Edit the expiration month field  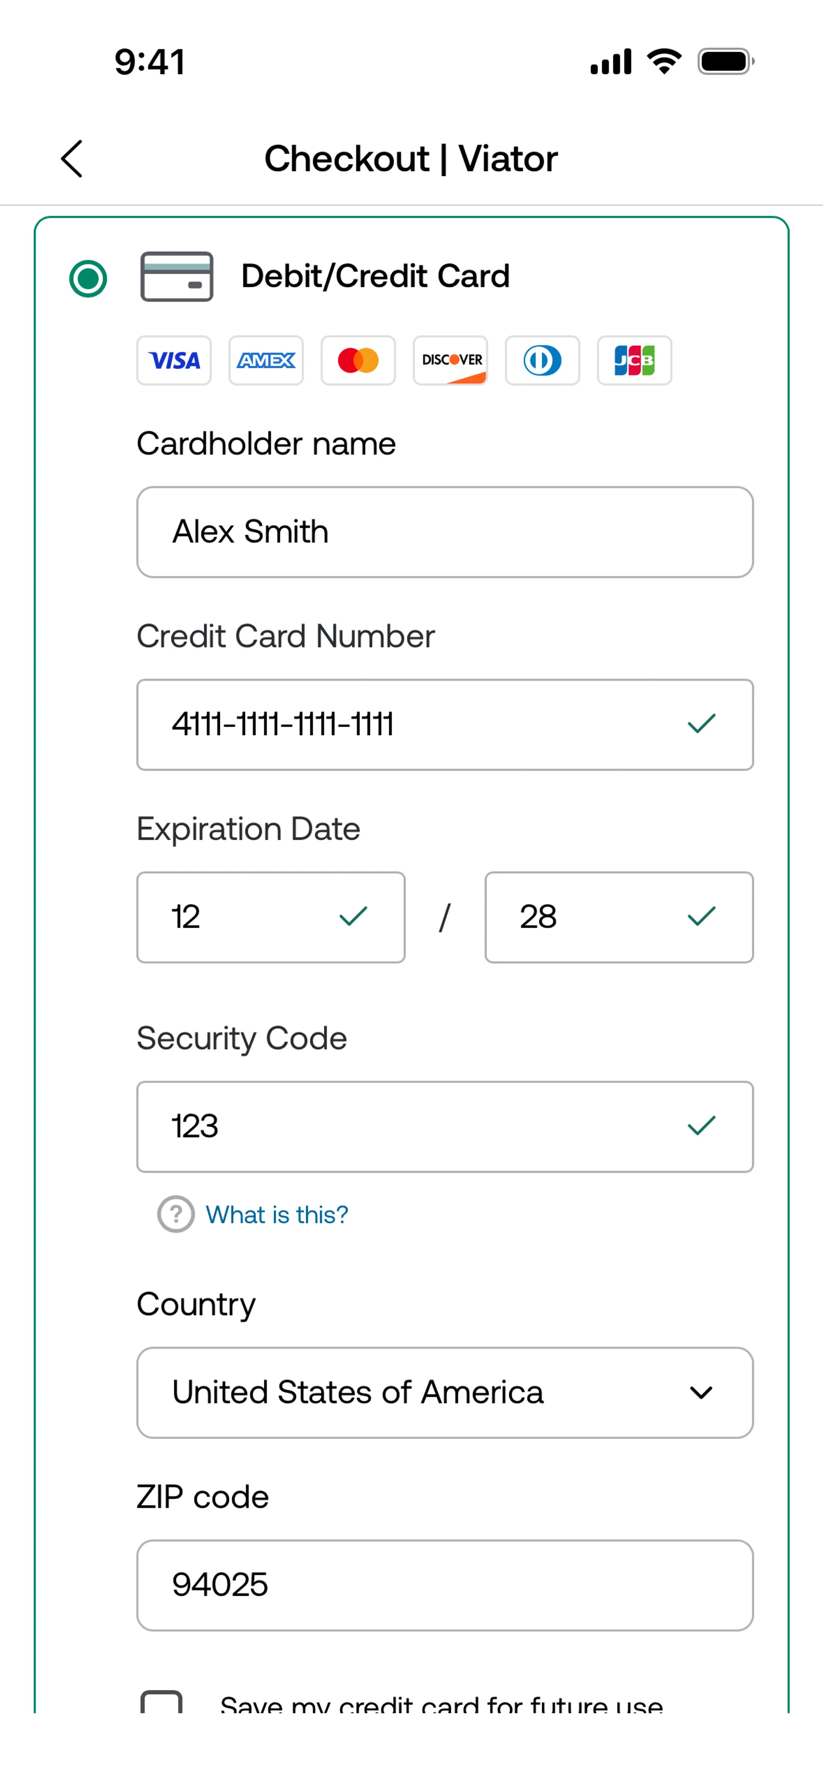[249, 917]
